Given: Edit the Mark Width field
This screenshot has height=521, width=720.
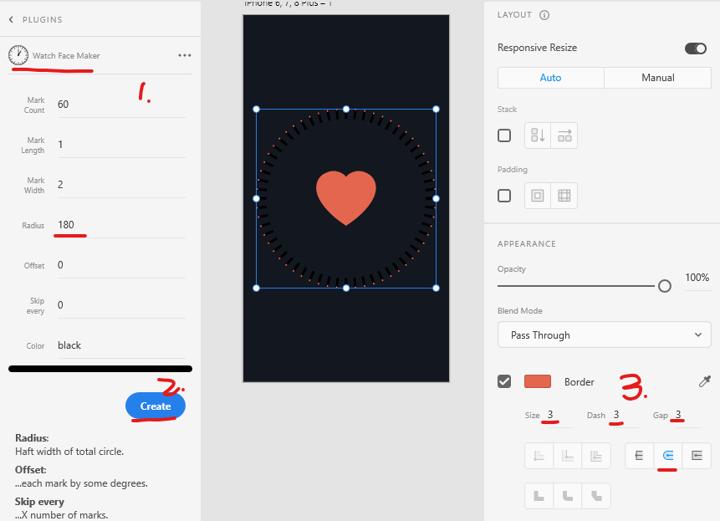Looking at the screenshot, I should [x=121, y=185].
